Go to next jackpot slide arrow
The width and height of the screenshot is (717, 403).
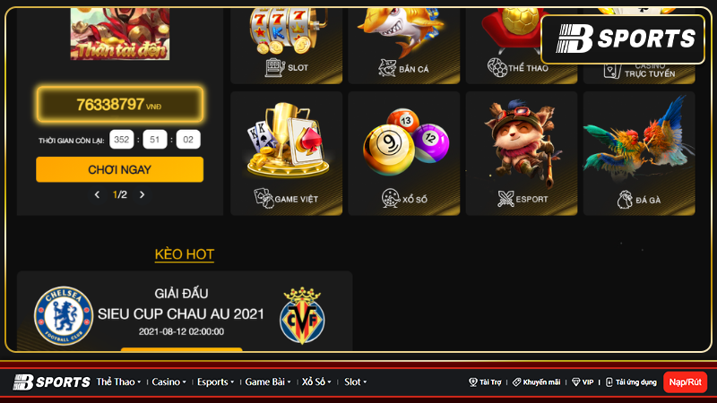point(142,194)
